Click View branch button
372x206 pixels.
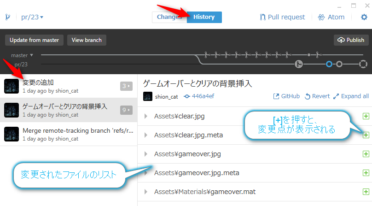coord(87,40)
